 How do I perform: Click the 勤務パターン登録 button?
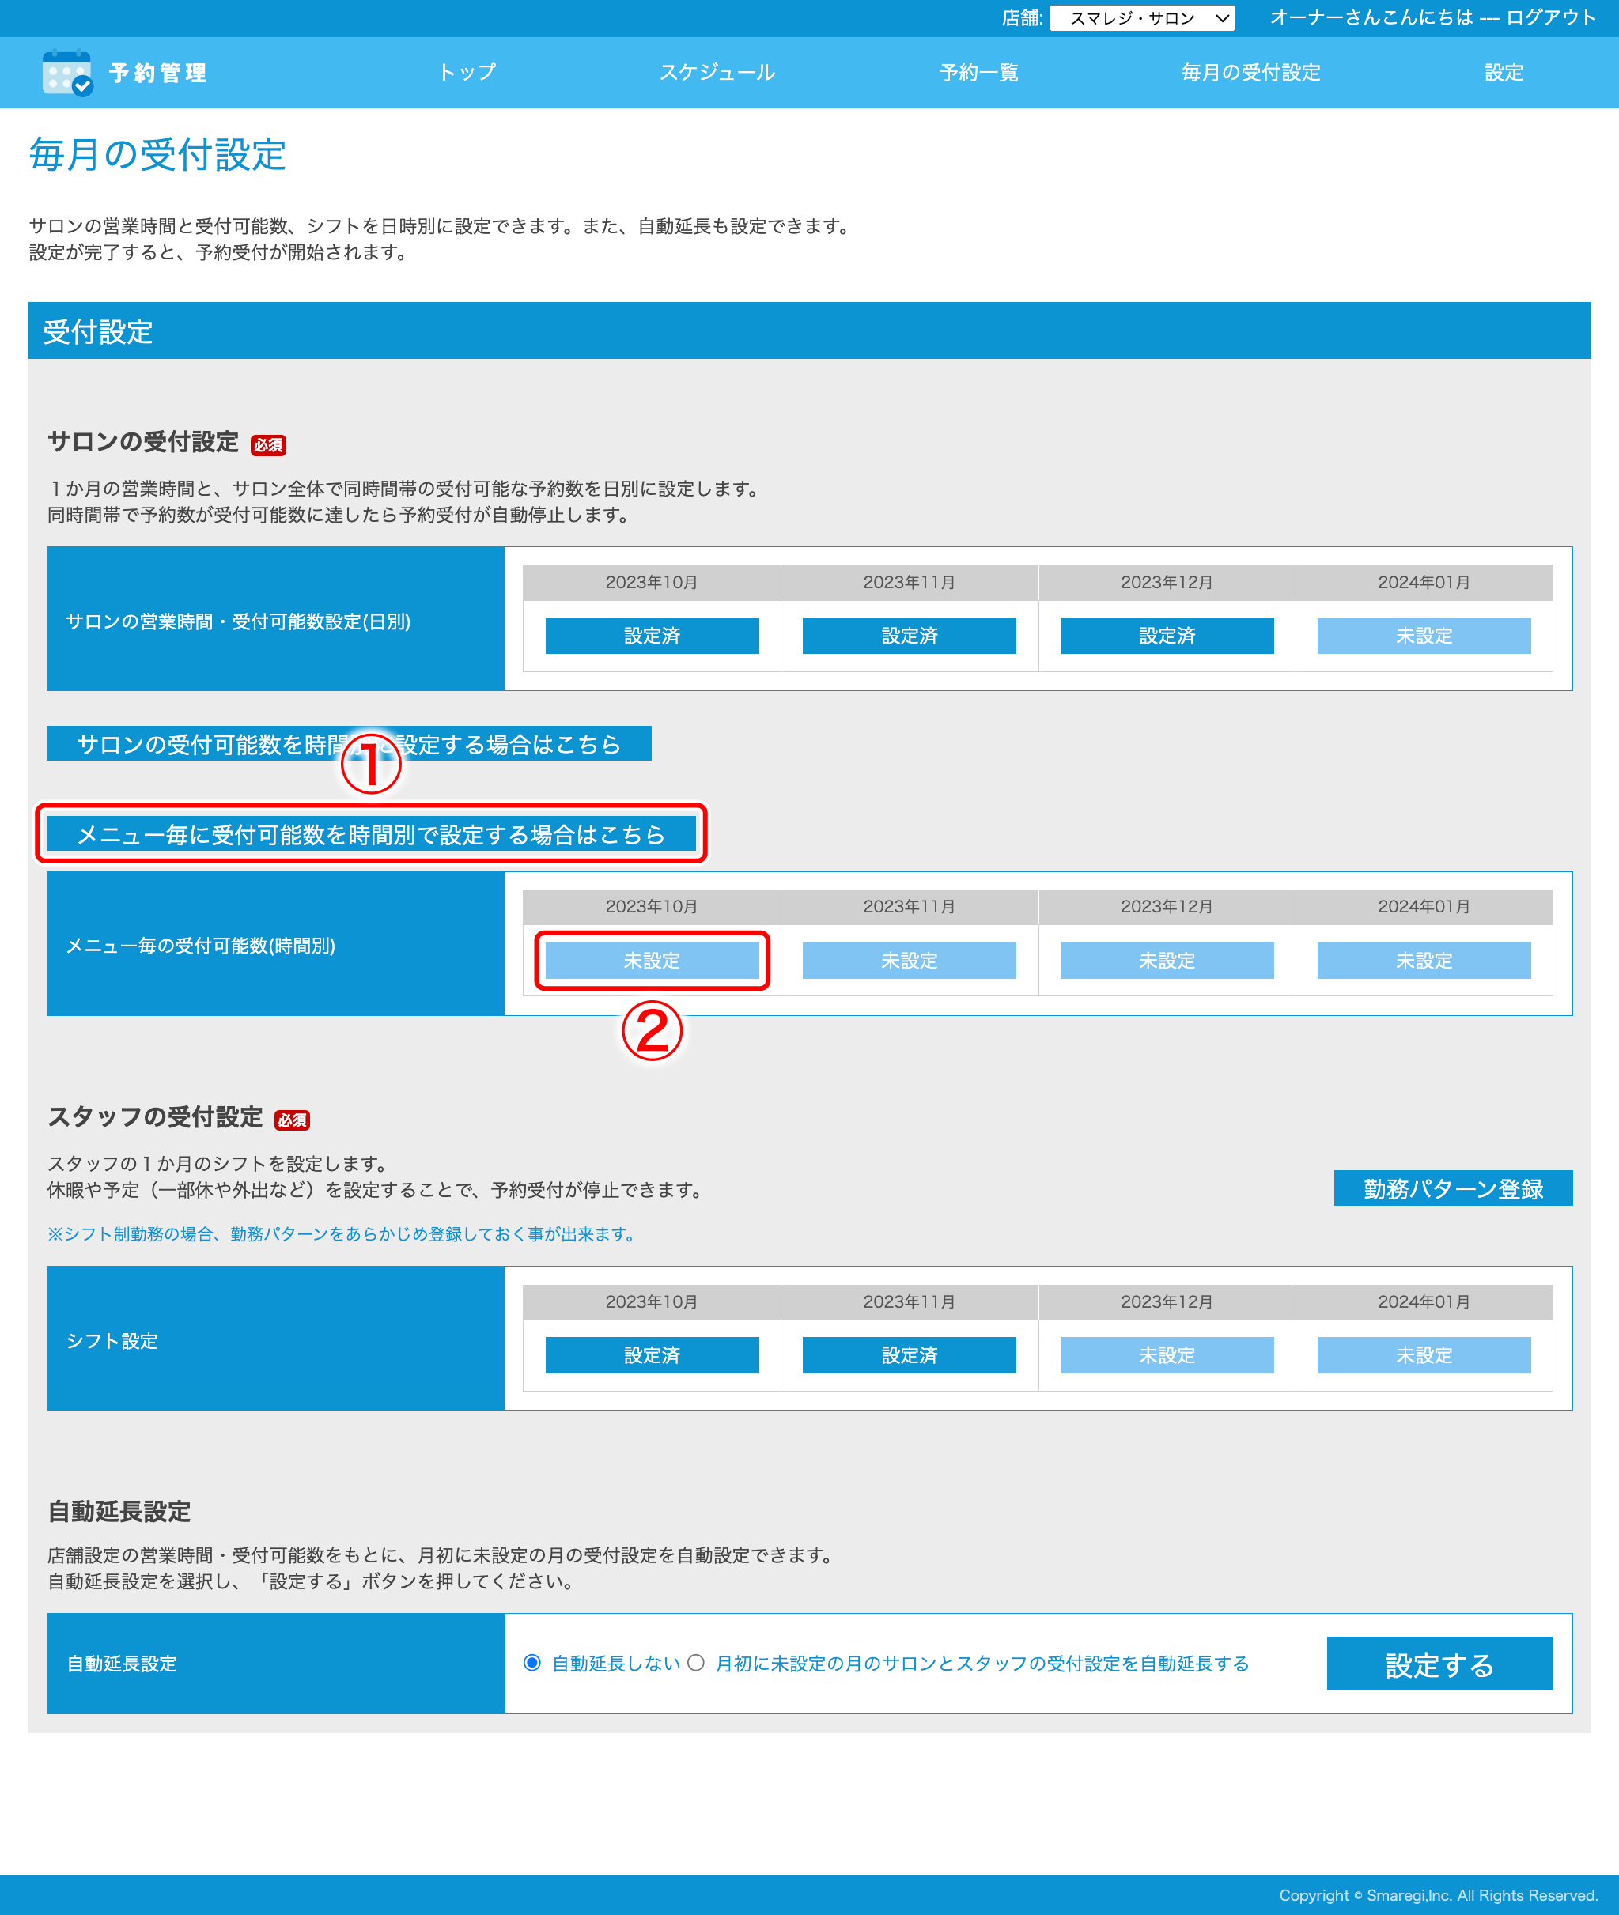(1452, 1188)
